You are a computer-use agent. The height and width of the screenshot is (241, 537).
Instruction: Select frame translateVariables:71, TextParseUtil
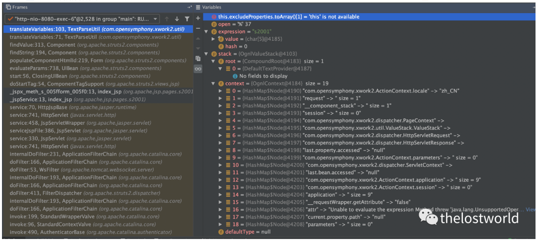[98, 37]
